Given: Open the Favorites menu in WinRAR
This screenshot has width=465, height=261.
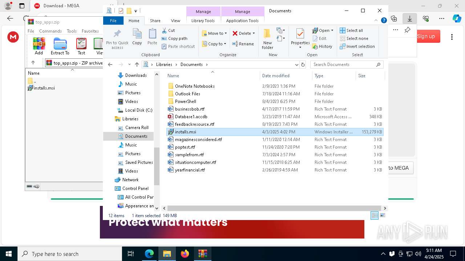Looking at the screenshot, I should coord(90,31).
